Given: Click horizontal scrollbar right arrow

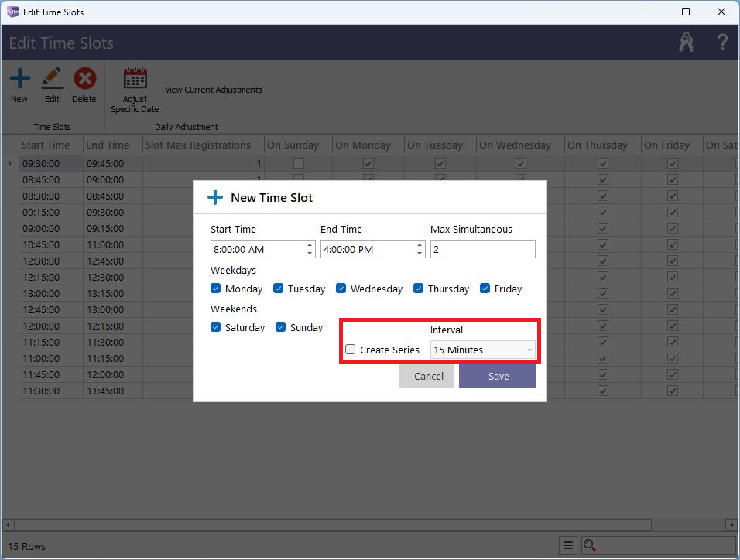Looking at the screenshot, I should (731, 524).
